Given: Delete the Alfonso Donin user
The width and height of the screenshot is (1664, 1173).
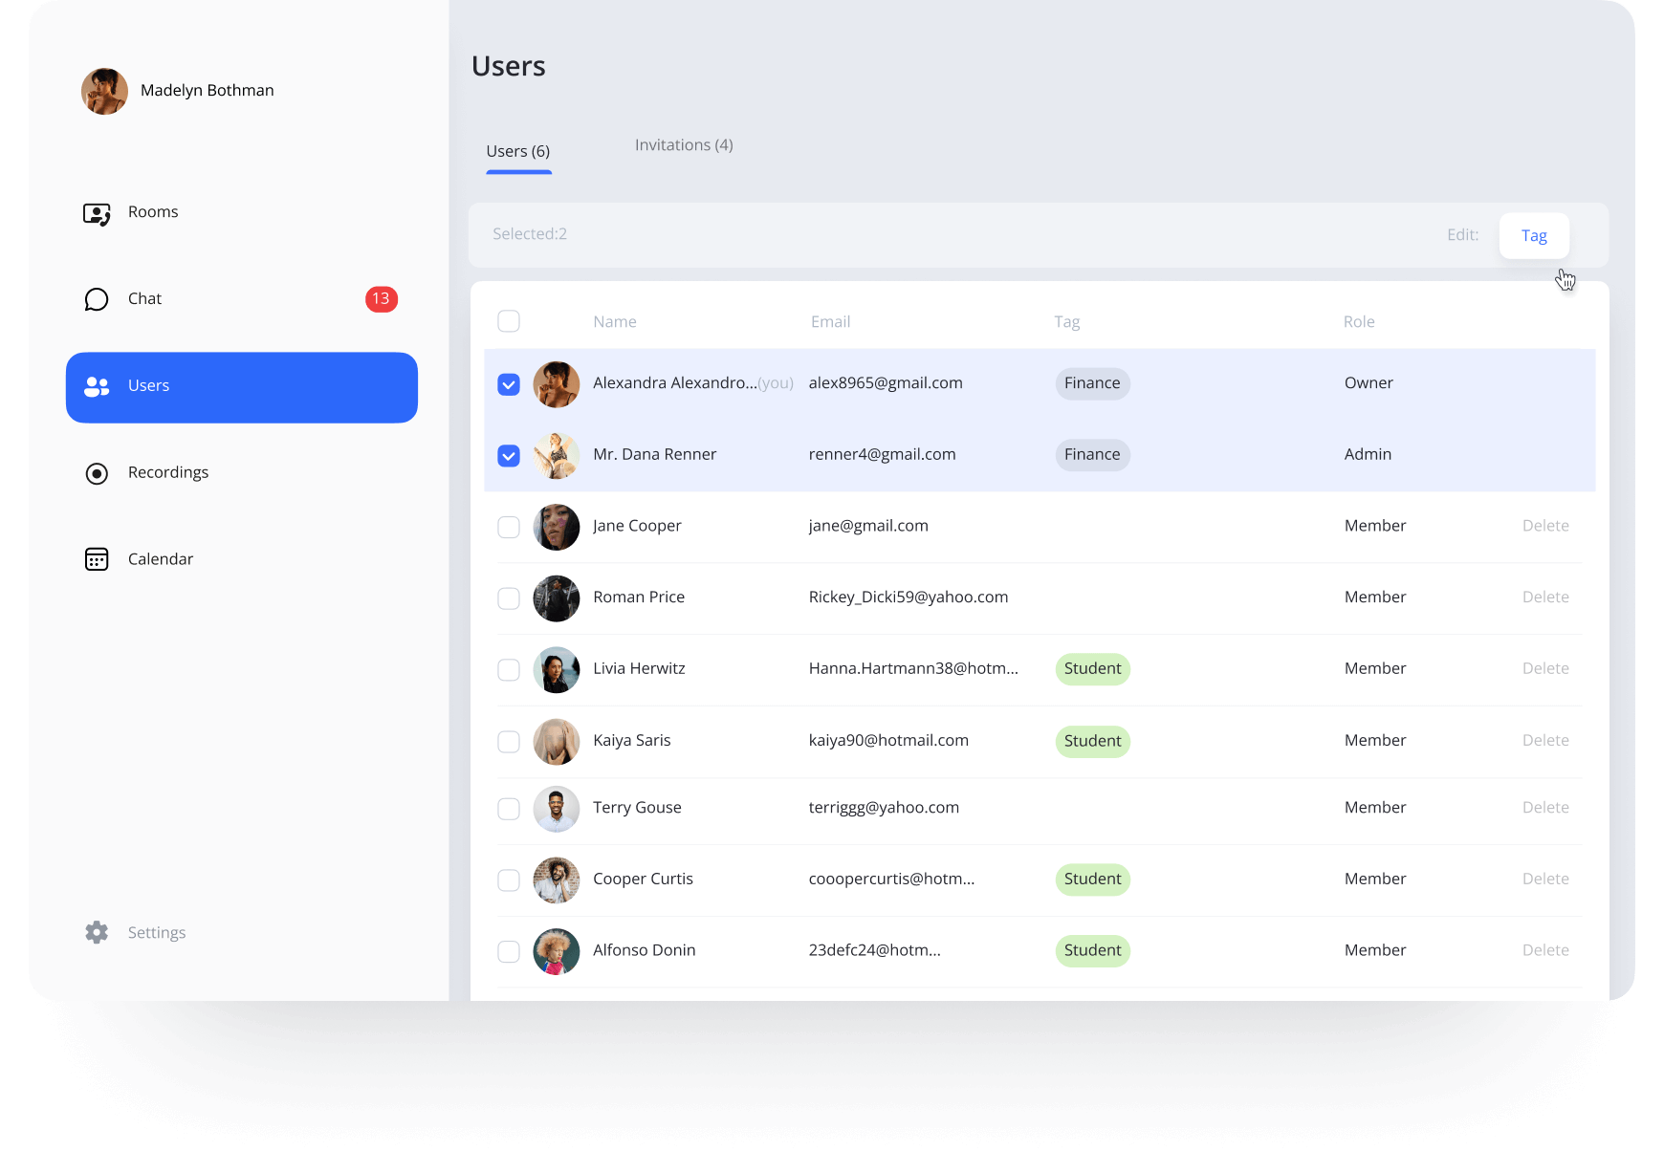Looking at the screenshot, I should point(1545,950).
